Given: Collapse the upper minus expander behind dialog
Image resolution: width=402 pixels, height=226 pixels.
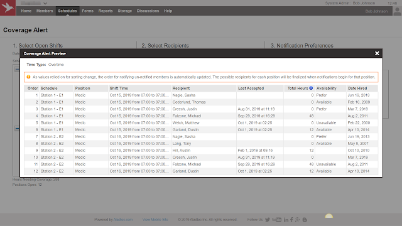Looking at the screenshot, I should [x=17, y=69].
